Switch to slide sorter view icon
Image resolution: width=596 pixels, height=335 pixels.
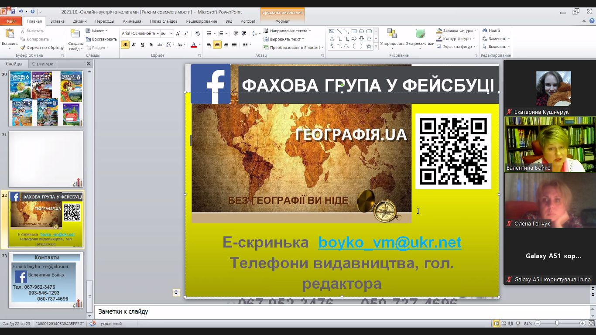[x=504, y=323]
